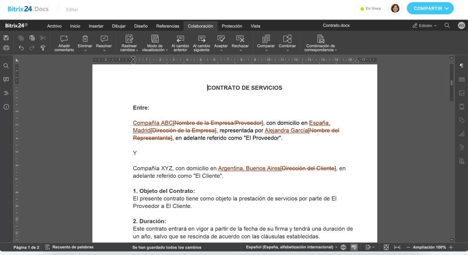Click the print icon in toolbar
Image resolution: width=468 pixels, height=255 pixels.
(x=6, y=48)
